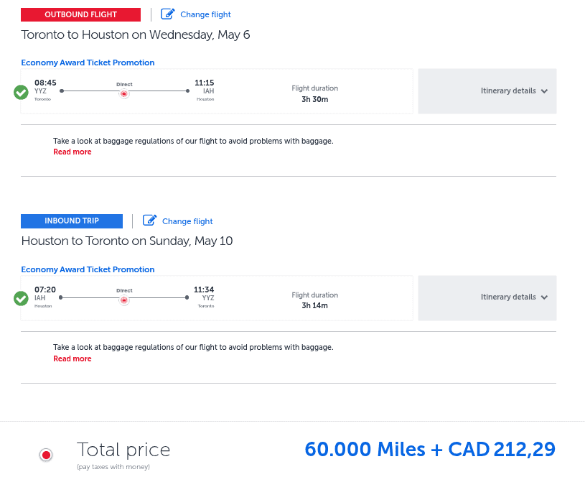Select the inbound direct flight option
This screenshot has width=585, height=477.
tap(215, 297)
